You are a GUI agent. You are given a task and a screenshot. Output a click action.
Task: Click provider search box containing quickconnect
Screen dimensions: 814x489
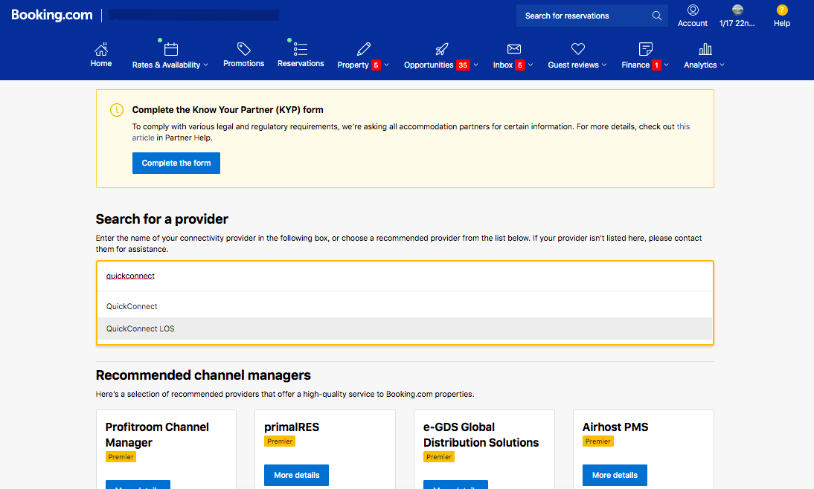pos(405,276)
